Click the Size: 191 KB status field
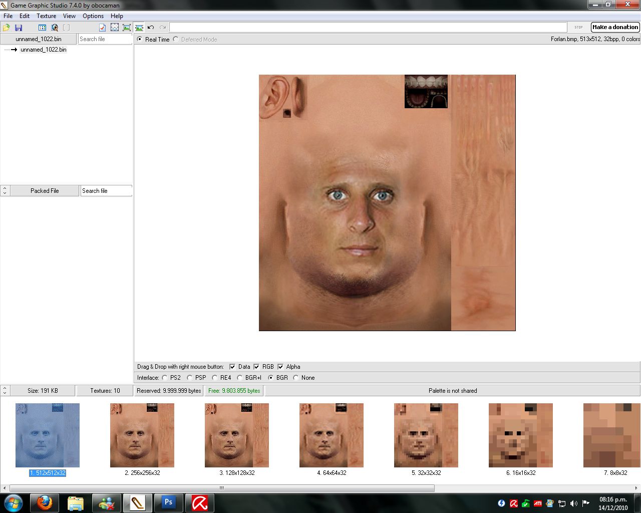The width and height of the screenshot is (641, 513). point(43,391)
